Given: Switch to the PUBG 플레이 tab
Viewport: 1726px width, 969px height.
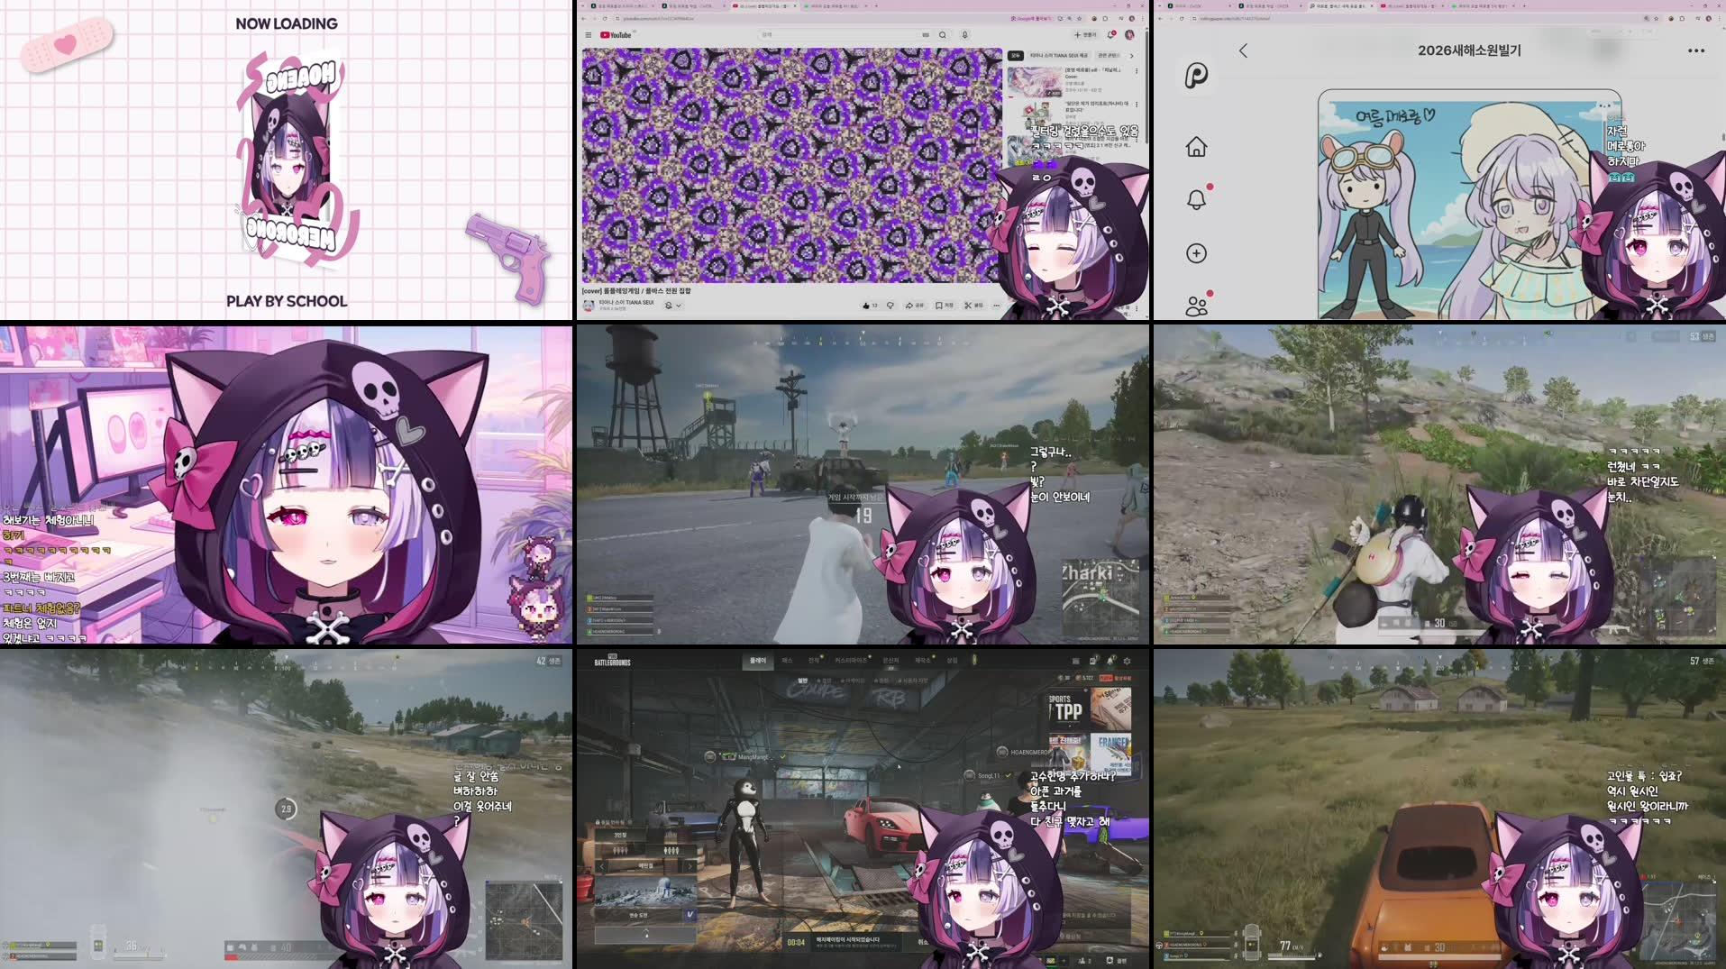Looking at the screenshot, I should pyautogui.click(x=759, y=659).
